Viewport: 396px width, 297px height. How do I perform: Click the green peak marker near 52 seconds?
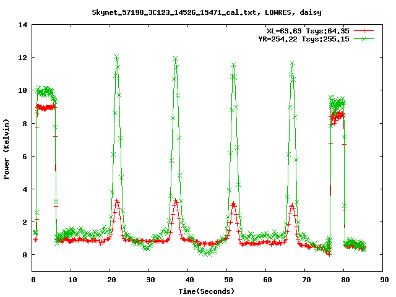click(x=234, y=65)
